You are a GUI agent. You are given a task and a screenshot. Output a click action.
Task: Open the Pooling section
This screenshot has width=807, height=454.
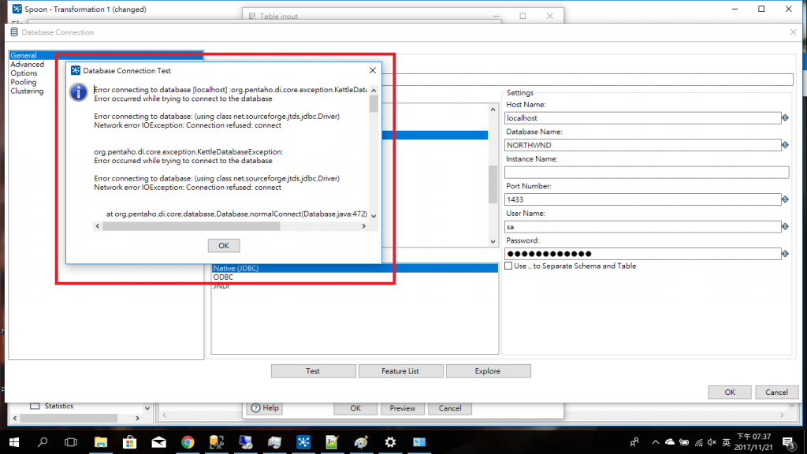click(x=23, y=82)
